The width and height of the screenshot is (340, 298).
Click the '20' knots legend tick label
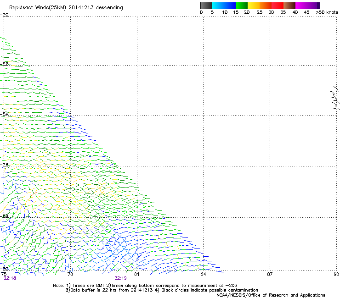coord(247,12)
